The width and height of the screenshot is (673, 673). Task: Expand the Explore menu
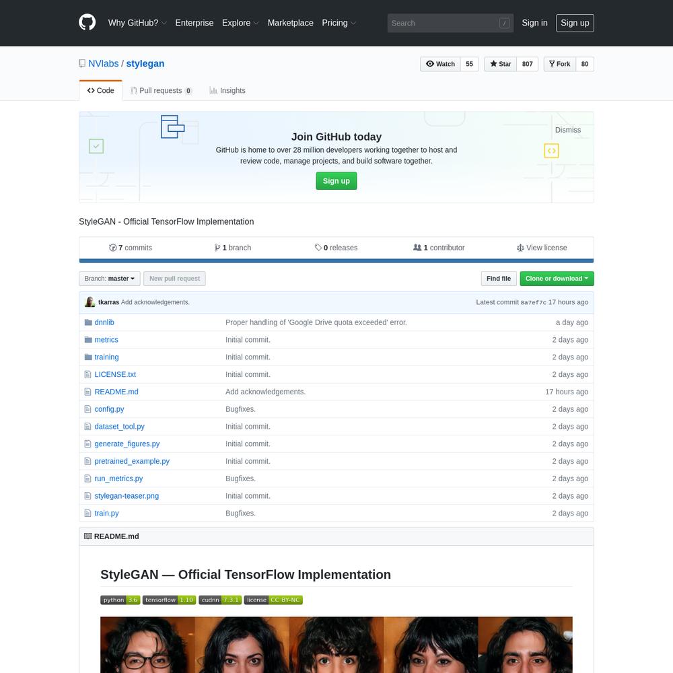point(240,23)
